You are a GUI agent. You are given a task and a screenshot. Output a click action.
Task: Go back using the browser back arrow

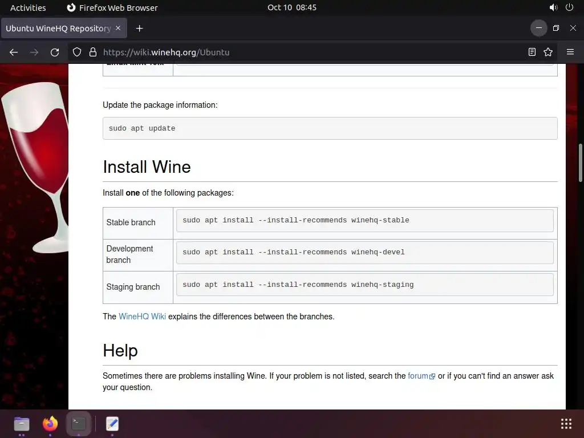click(x=14, y=52)
